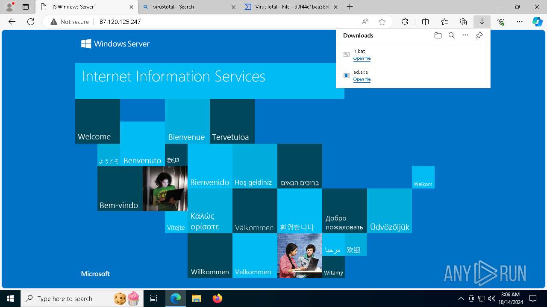Click the Willkommen tile
547x307 pixels.
click(210, 255)
